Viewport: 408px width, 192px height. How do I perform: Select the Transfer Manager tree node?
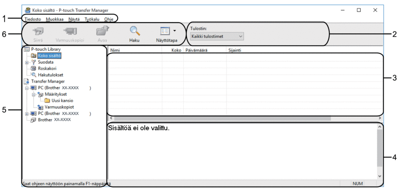click(48, 81)
